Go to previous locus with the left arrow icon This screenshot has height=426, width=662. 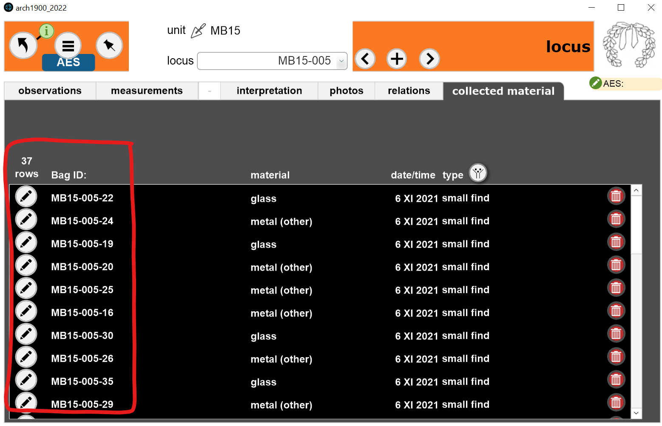point(365,59)
